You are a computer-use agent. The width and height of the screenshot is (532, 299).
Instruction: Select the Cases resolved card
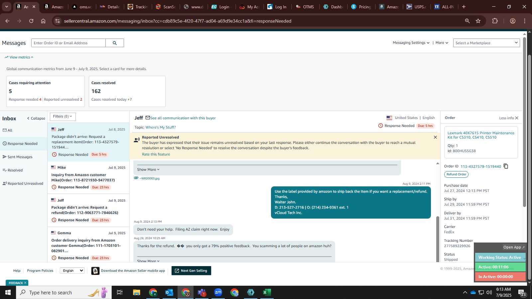click(127, 91)
